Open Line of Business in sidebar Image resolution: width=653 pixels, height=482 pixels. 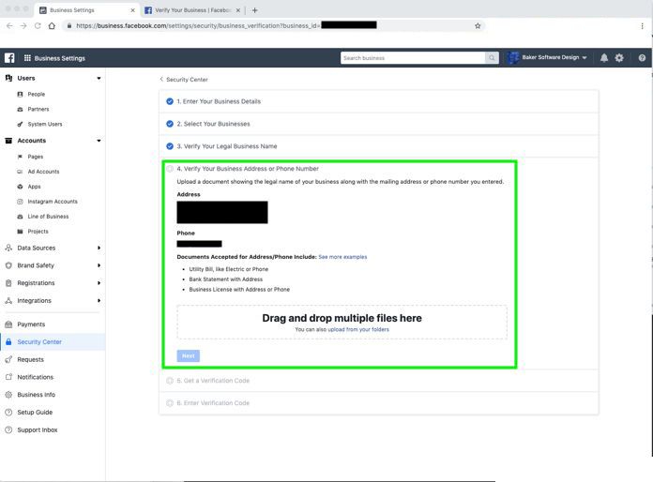(x=48, y=217)
